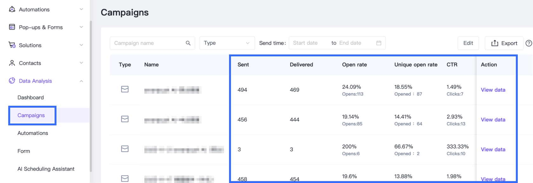533x183 pixels.
Task: Open Dashboard under Data Analysis
Action: tap(31, 98)
